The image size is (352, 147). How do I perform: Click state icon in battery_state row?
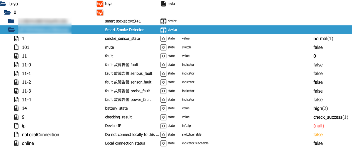[x=163, y=108]
